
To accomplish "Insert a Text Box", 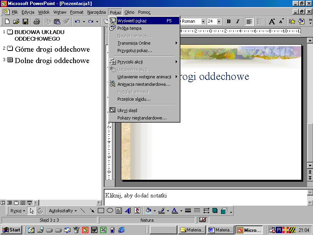I will (119, 211).
